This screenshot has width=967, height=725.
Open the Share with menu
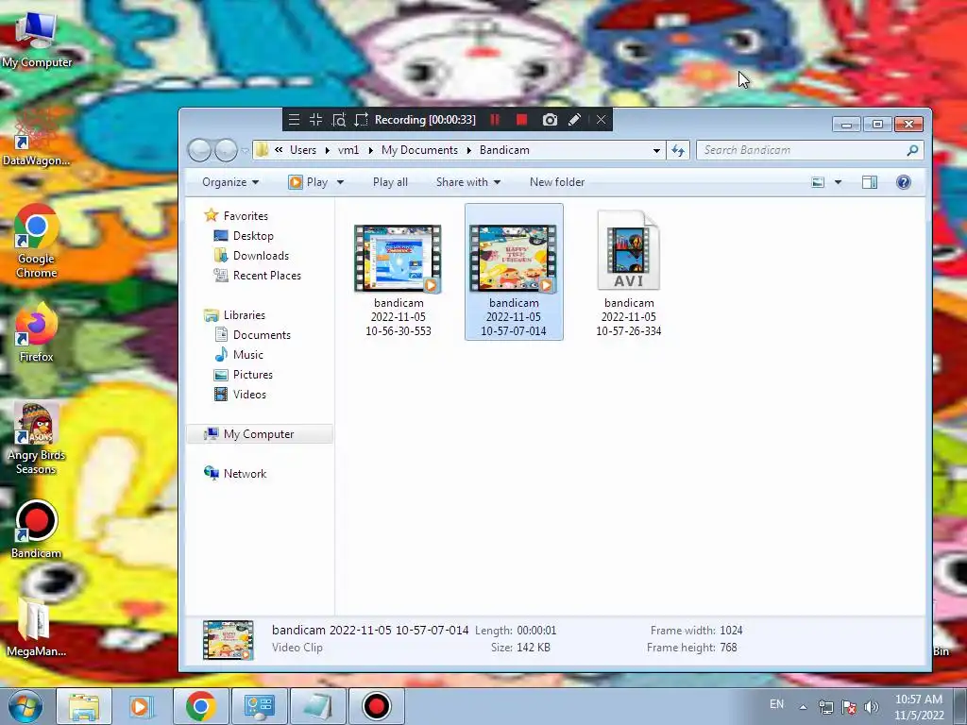468,182
